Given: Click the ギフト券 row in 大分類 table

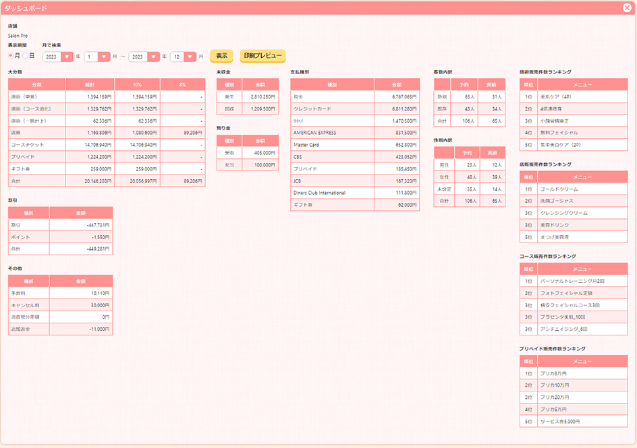Looking at the screenshot, I should [x=107, y=168].
